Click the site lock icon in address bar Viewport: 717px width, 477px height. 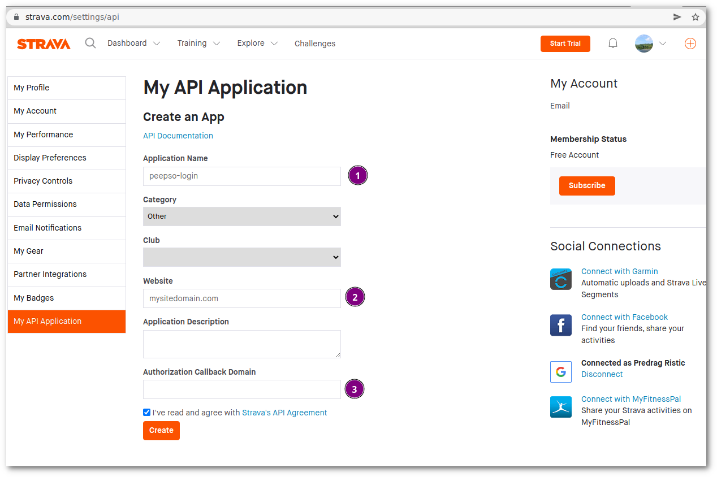coord(16,17)
